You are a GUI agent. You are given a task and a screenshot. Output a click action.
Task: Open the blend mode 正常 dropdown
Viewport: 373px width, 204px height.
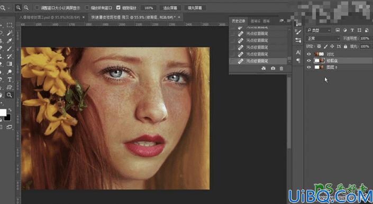coord(323,38)
